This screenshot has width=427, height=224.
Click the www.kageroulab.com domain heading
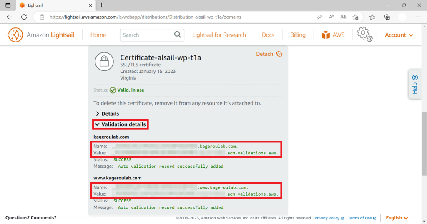point(117,178)
